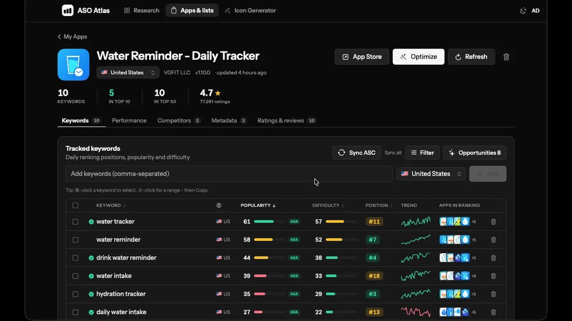This screenshot has height=321, width=572.
Task: Toggle the dark mode moon icon
Action: pyautogui.click(x=523, y=11)
